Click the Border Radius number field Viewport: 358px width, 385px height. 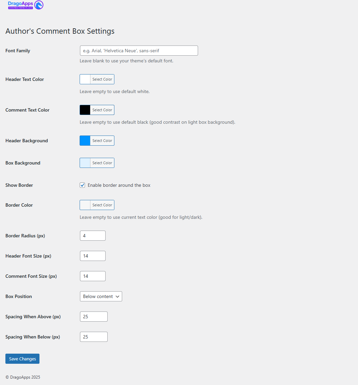(92, 236)
